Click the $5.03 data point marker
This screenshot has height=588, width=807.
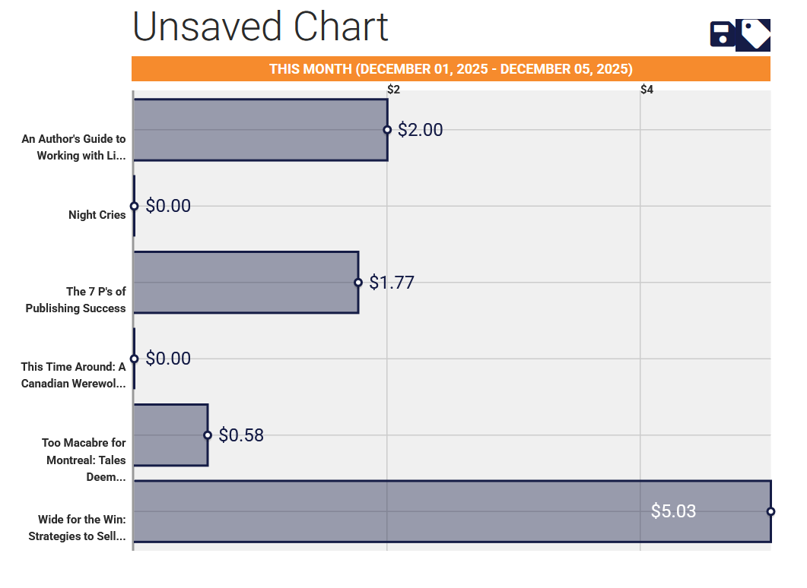pyautogui.click(x=771, y=511)
